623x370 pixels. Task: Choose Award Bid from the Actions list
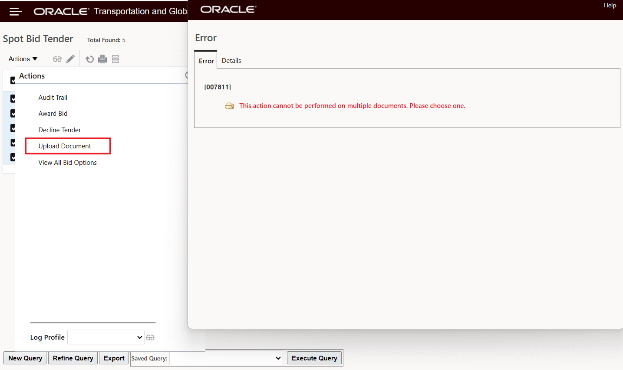click(53, 114)
